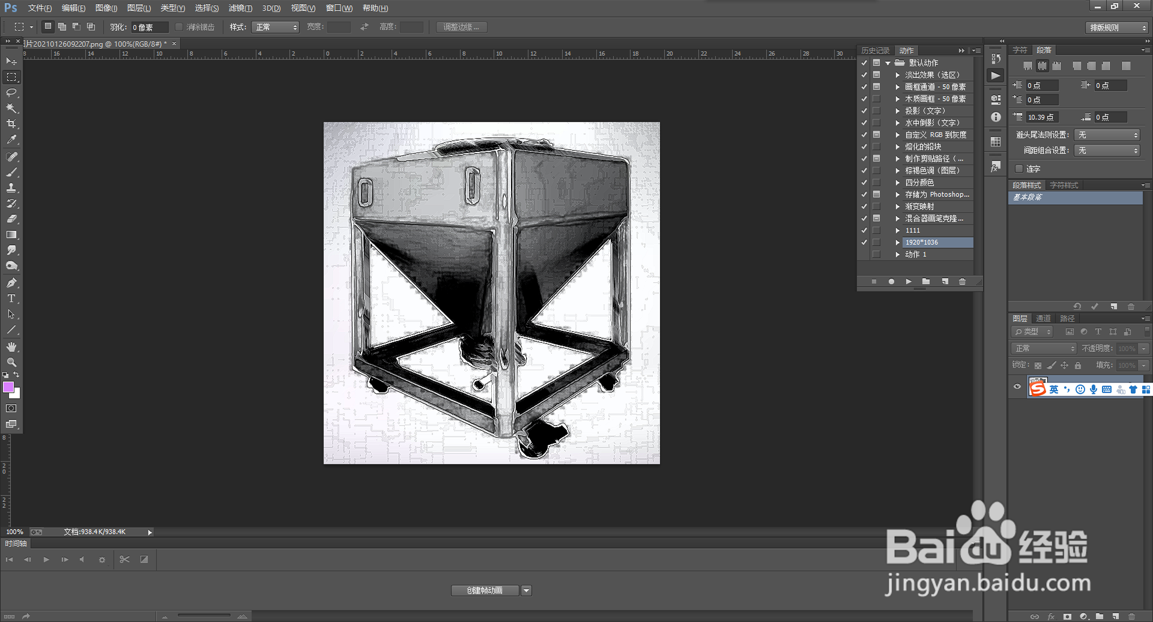Select the Hand tool
The width and height of the screenshot is (1153, 622).
(x=11, y=347)
